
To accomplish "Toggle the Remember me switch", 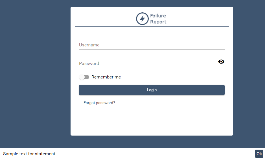I will (x=84, y=77).
